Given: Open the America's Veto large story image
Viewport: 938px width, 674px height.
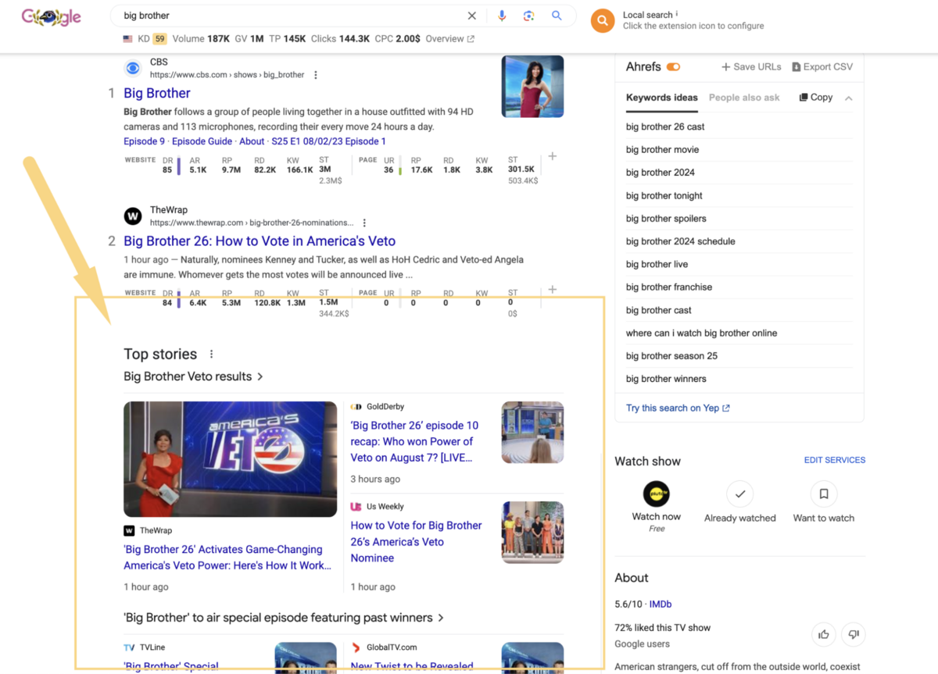Looking at the screenshot, I should pos(231,459).
